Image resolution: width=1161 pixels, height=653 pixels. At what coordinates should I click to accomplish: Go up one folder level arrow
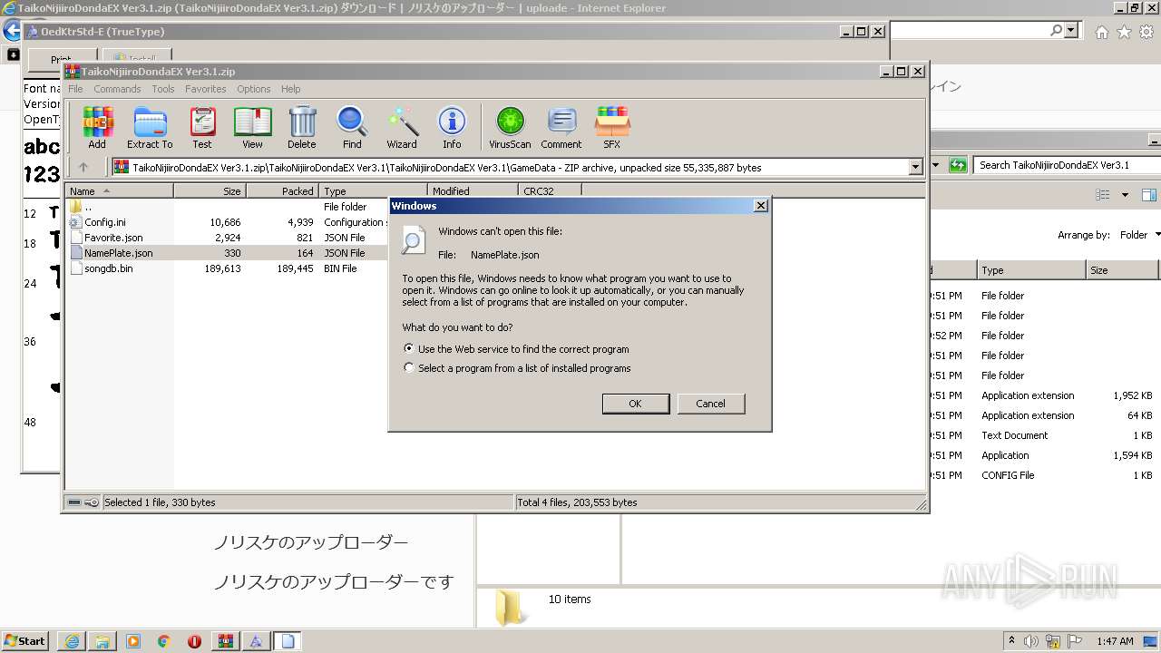pos(83,167)
